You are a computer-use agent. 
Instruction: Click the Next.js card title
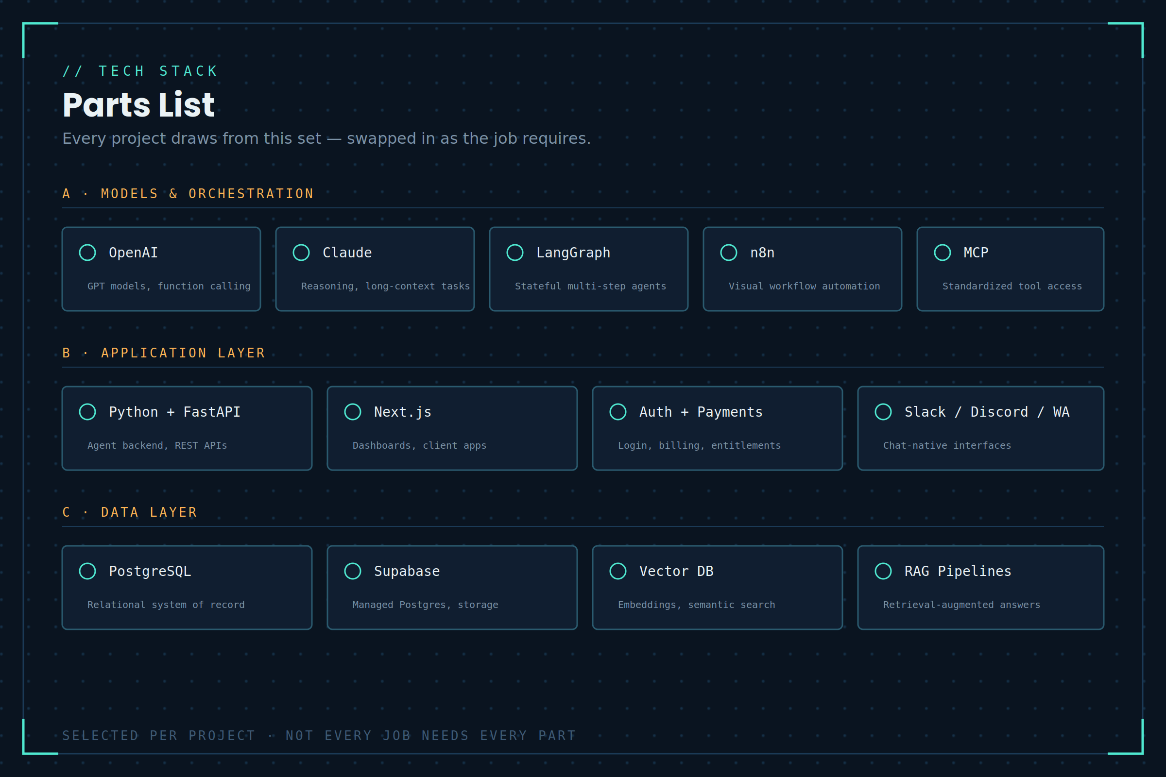[403, 412]
